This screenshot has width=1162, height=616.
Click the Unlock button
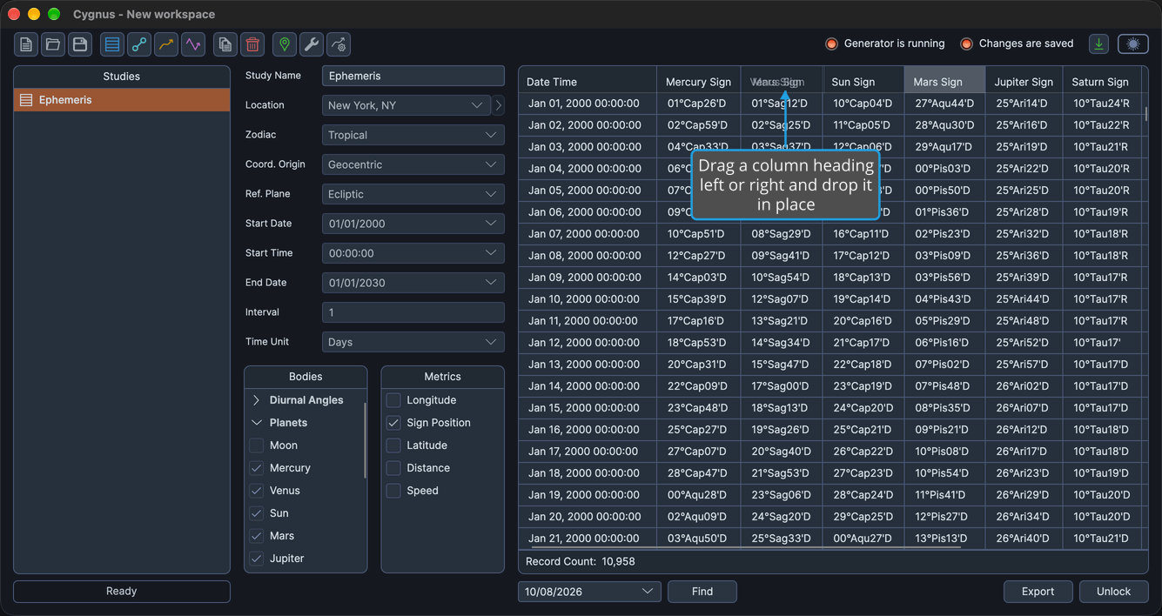pyautogui.click(x=1113, y=592)
